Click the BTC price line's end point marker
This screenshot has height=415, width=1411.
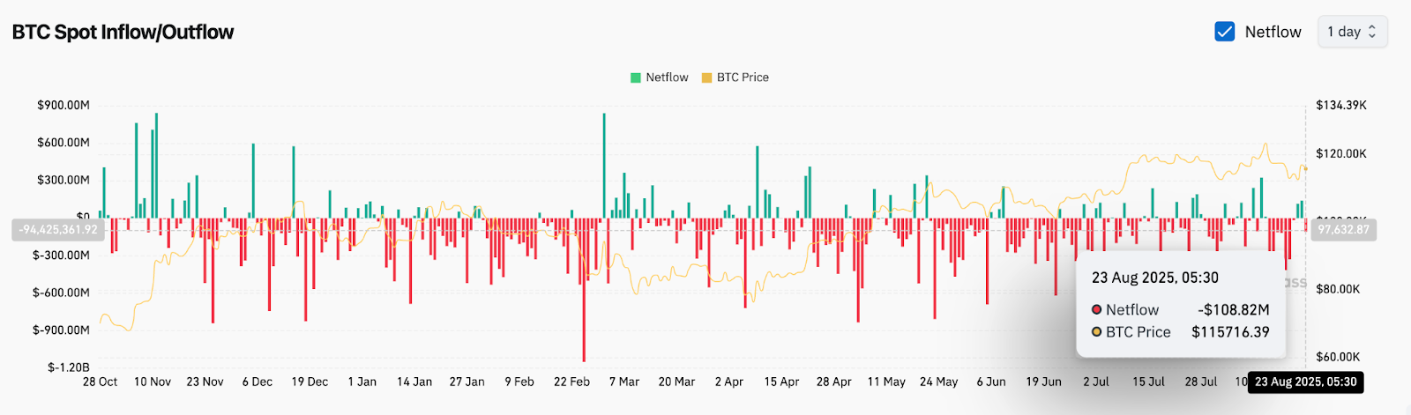pyautogui.click(x=1305, y=168)
